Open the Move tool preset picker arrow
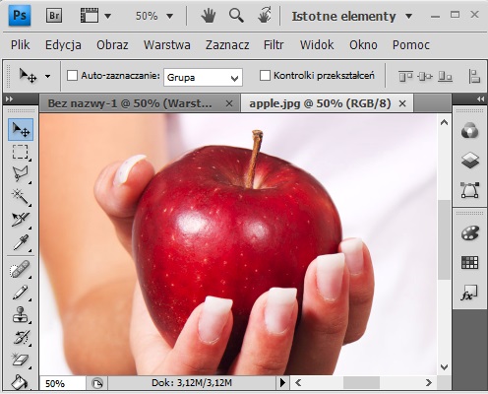 click(x=48, y=77)
